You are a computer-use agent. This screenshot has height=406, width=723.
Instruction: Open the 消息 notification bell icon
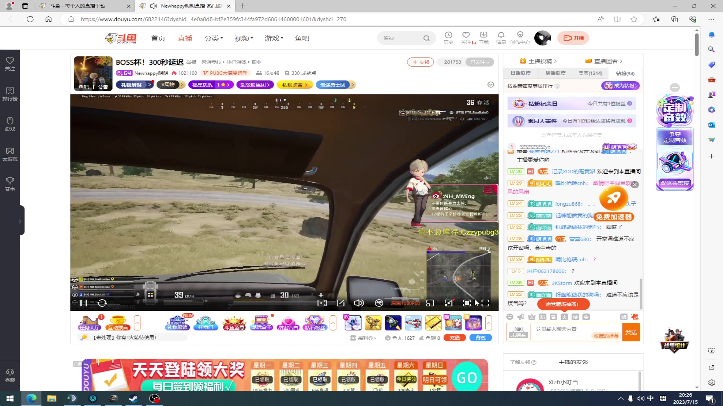click(501, 38)
